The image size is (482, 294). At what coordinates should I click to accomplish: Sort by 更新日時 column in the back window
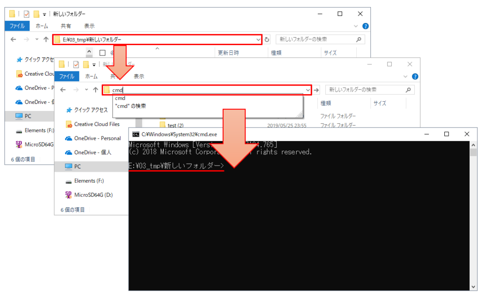(x=228, y=53)
